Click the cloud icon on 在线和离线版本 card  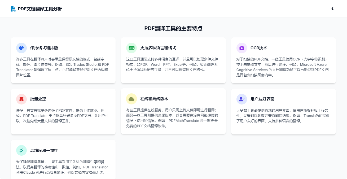pos(131,99)
